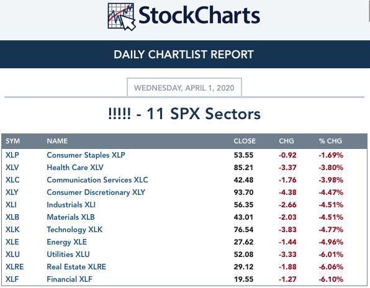
Task: Click the XLI ticker symbol
Action: [11, 205]
